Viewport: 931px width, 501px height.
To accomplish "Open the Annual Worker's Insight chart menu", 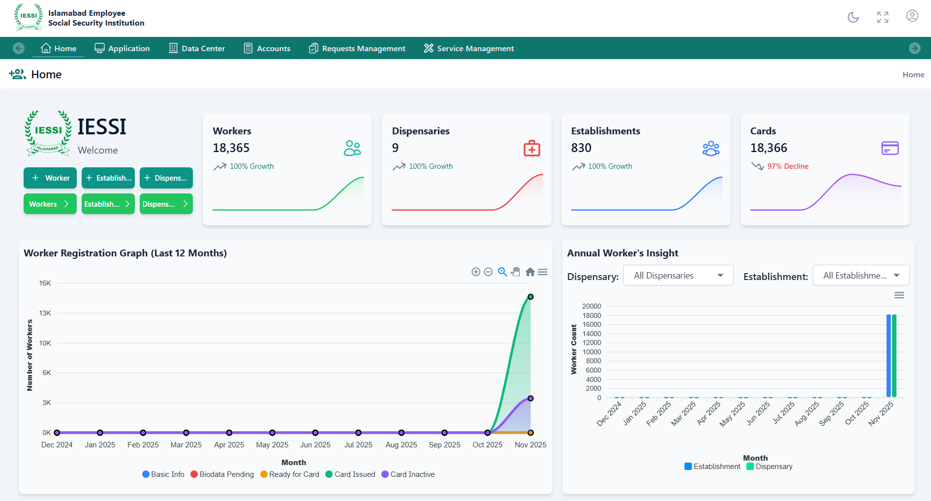I will (899, 295).
